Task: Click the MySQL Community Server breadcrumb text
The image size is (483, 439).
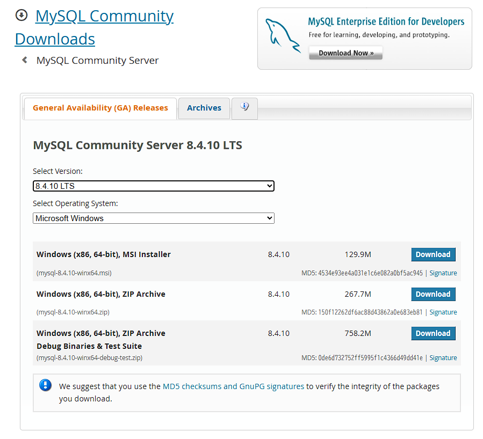Action: 97,60
